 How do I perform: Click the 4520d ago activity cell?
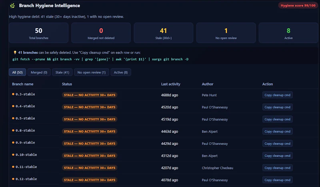[170, 107]
